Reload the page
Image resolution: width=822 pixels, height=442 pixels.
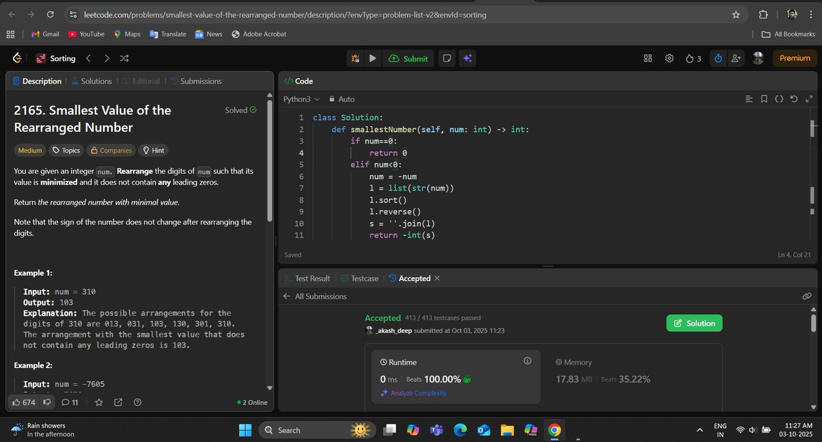[51, 14]
